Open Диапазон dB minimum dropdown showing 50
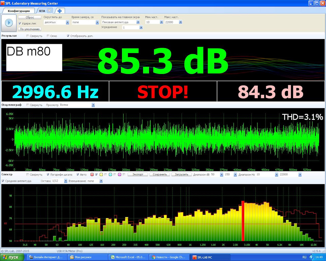This screenshot has width=326, height=261. tap(221, 174)
